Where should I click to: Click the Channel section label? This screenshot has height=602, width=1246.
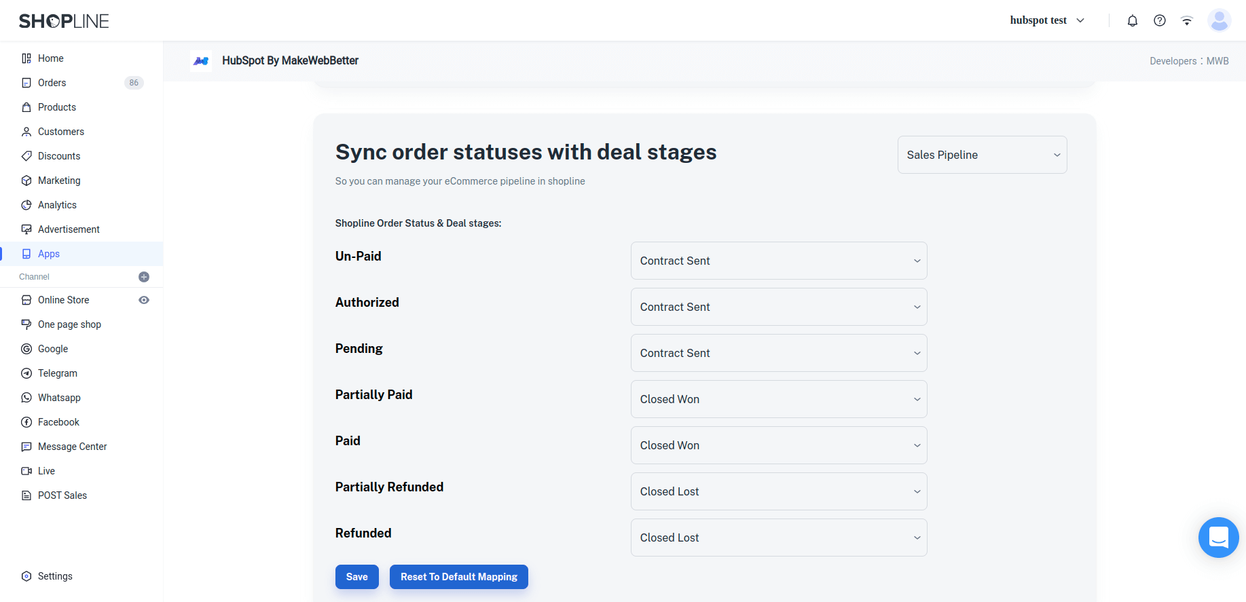(x=34, y=277)
